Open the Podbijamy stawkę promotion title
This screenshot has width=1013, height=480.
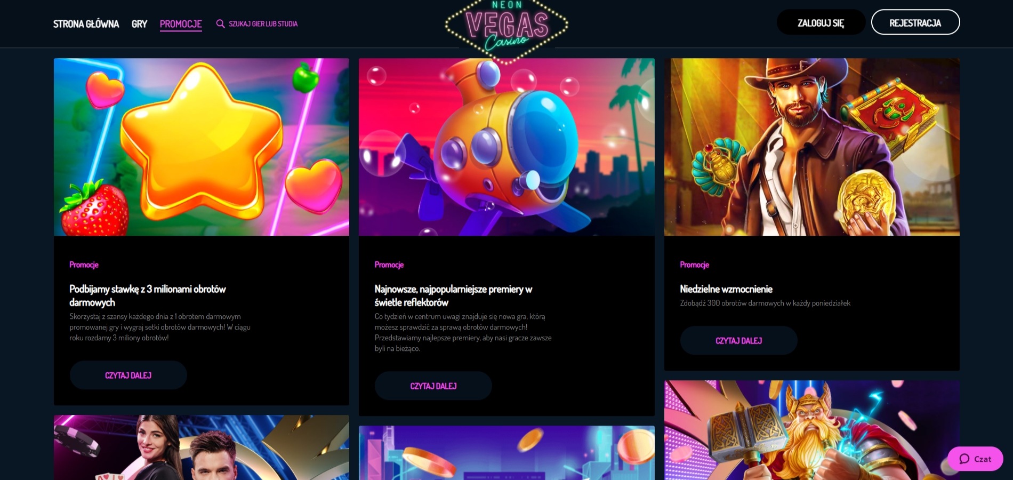point(148,295)
